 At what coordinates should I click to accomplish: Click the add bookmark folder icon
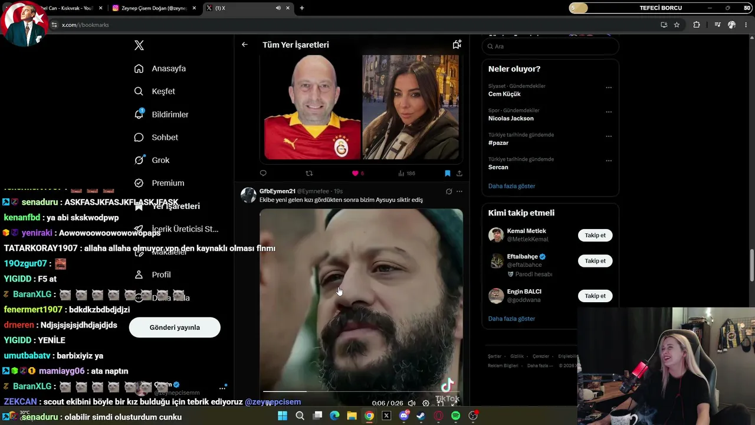457,45
